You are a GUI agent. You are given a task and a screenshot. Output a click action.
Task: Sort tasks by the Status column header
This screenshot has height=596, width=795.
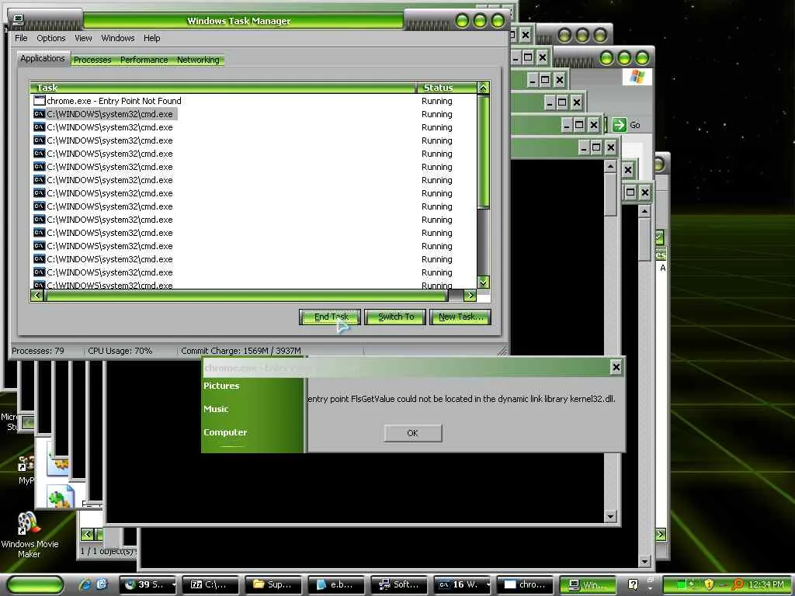[446, 88]
